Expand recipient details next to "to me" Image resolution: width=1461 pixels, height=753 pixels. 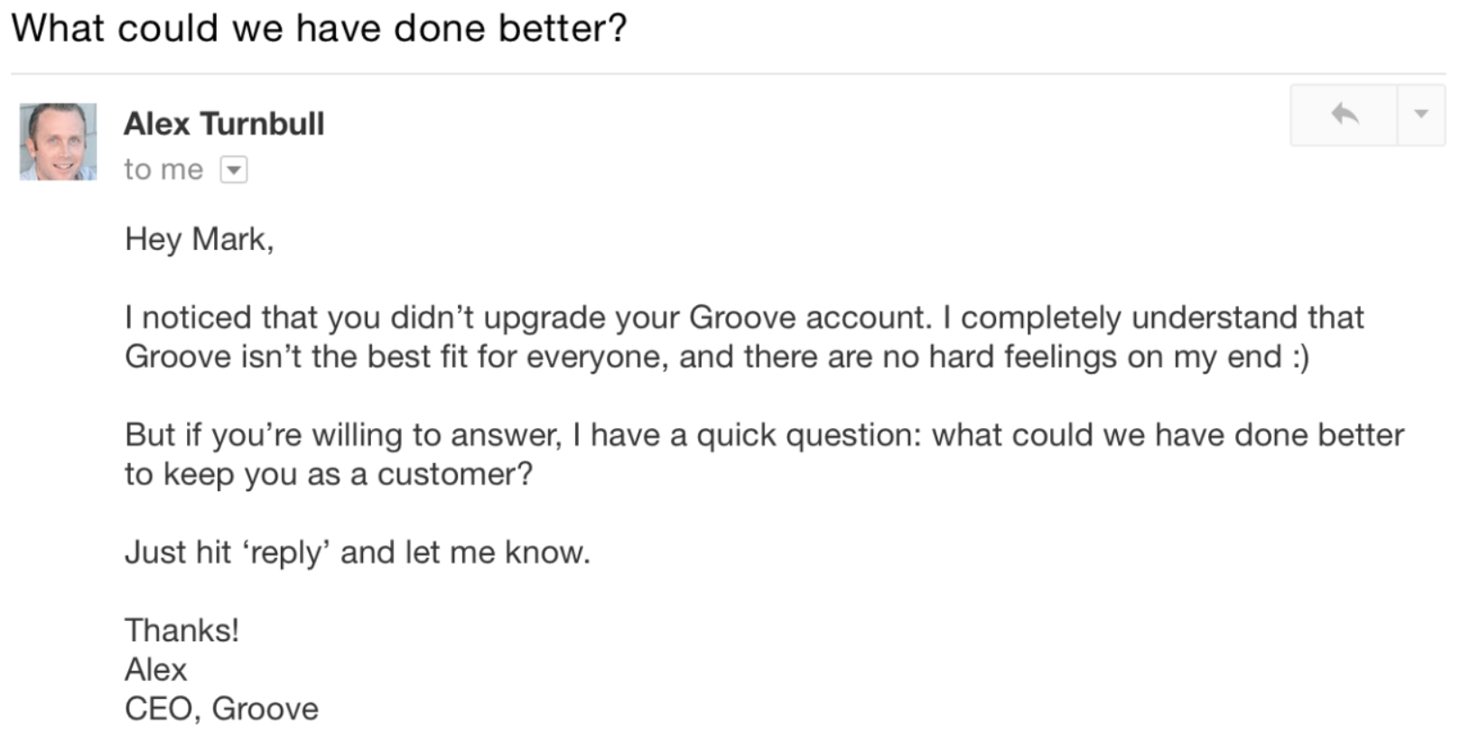(x=234, y=170)
